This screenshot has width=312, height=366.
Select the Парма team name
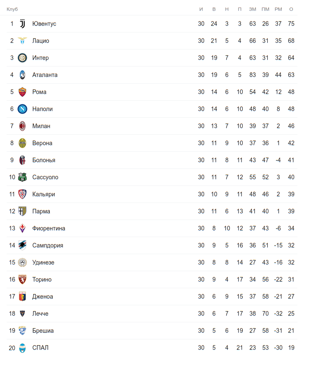point(41,211)
